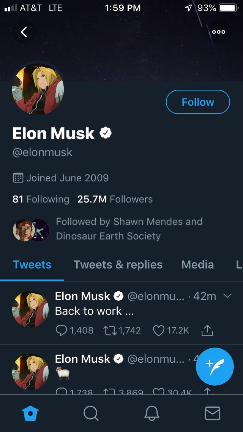View the 81 Following list
Screen dimensions: 243x432
41,199
